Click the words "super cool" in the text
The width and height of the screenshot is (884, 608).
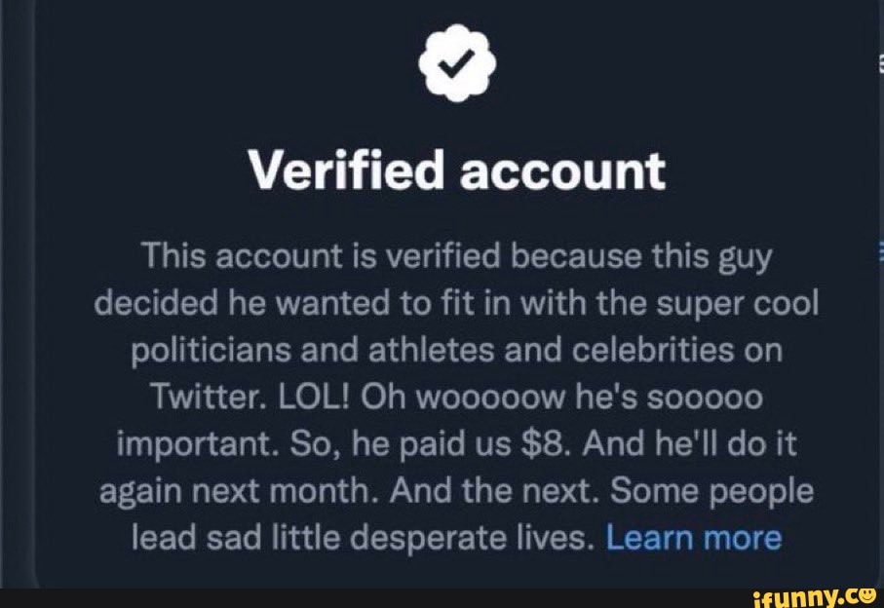(x=740, y=304)
